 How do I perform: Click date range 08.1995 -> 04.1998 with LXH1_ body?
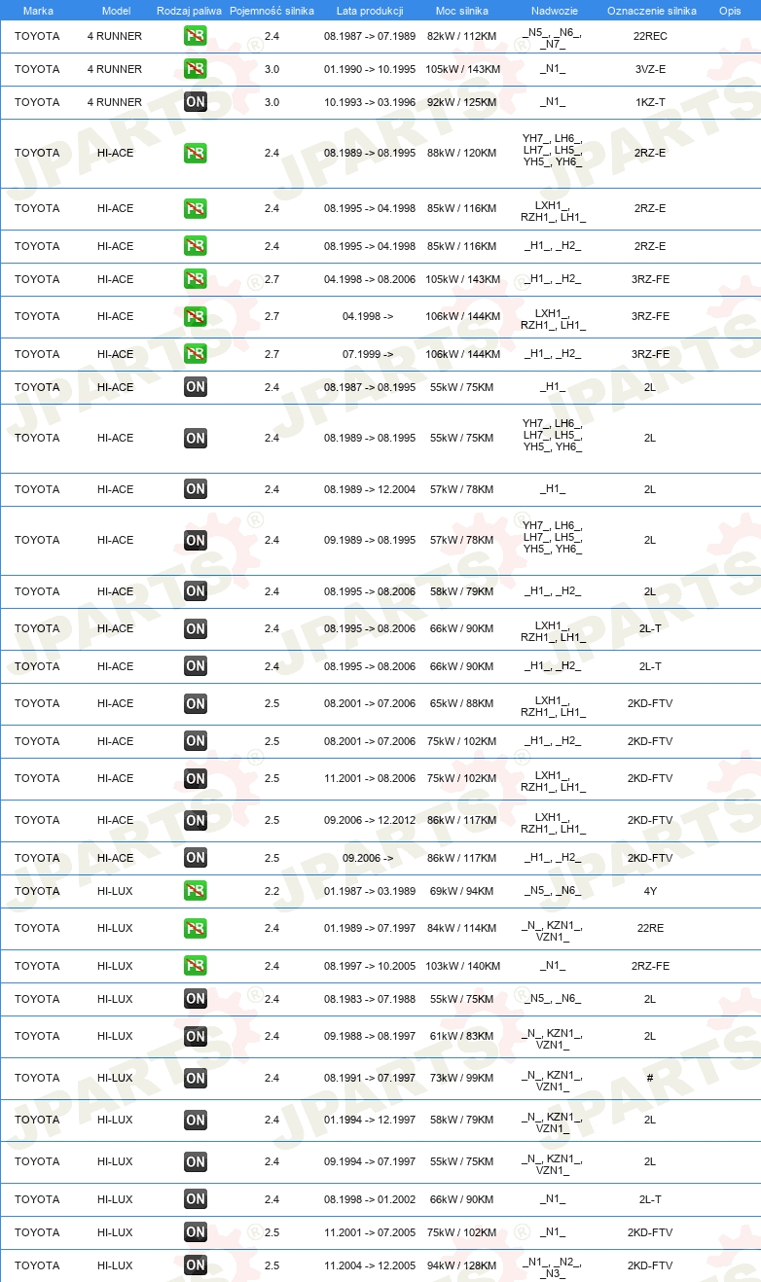(x=370, y=208)
